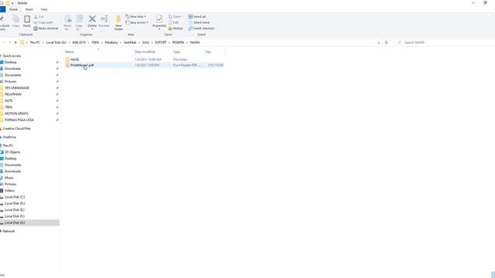Open FORNAS PSAA LKSA pinned folder
This screenshot has width=495, height=278.
[x=19, y=120]
